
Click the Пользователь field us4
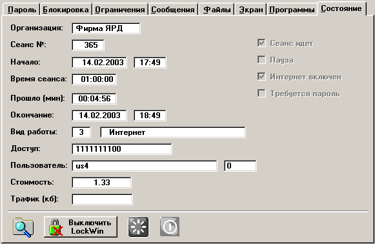[145, 166]
